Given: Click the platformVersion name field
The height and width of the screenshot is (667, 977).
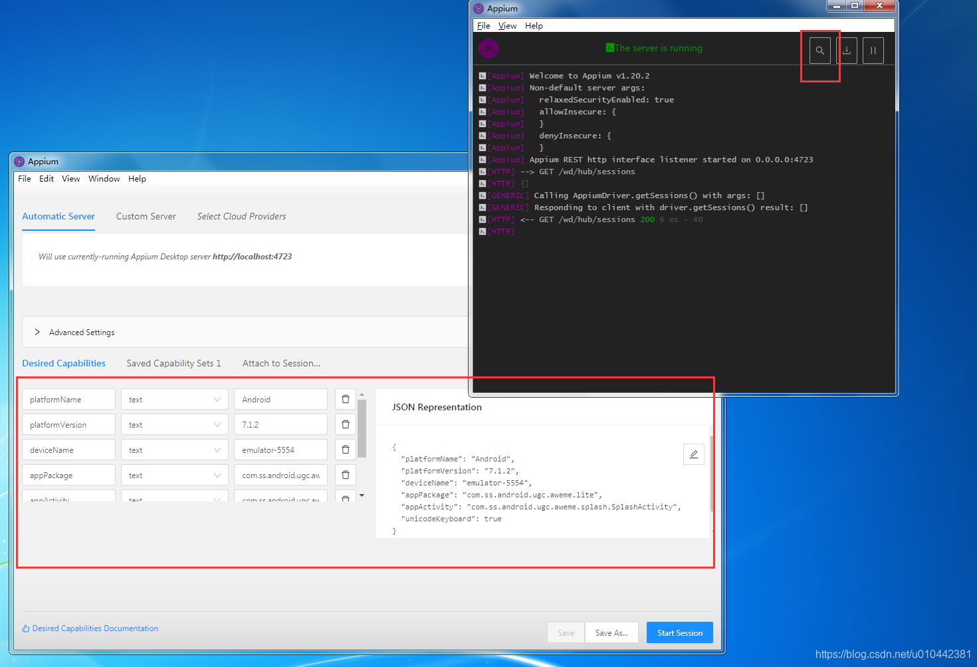Looking at the screenshot, I should click(68, 424).
